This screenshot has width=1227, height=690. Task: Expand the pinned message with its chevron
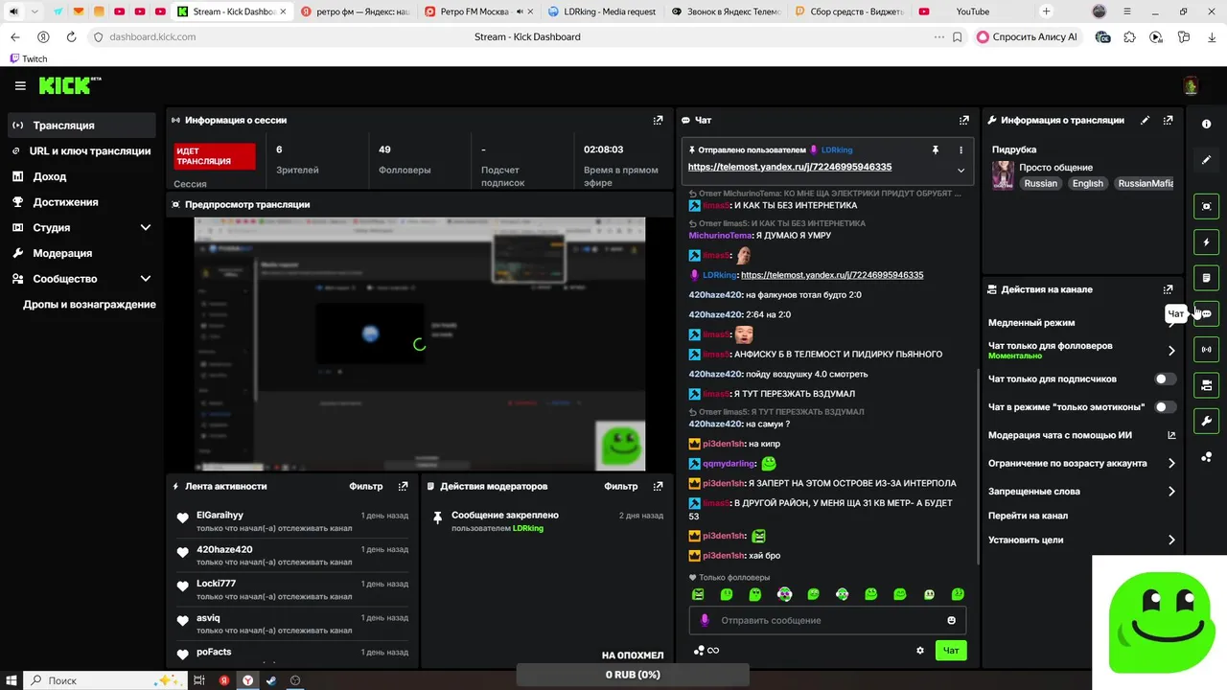coord(961,171)
